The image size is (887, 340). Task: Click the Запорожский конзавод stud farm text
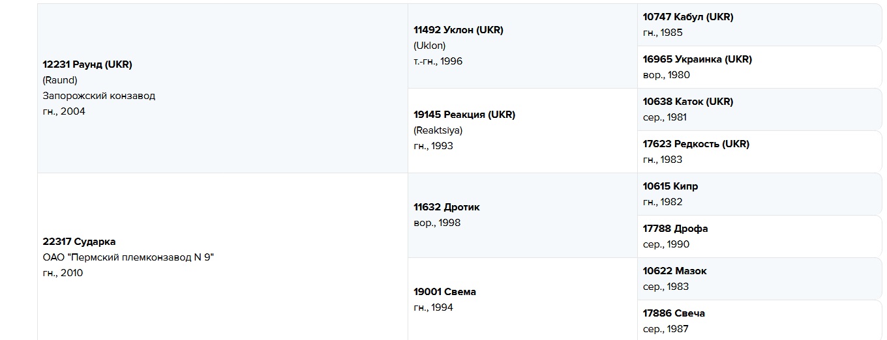coord(98,96)
